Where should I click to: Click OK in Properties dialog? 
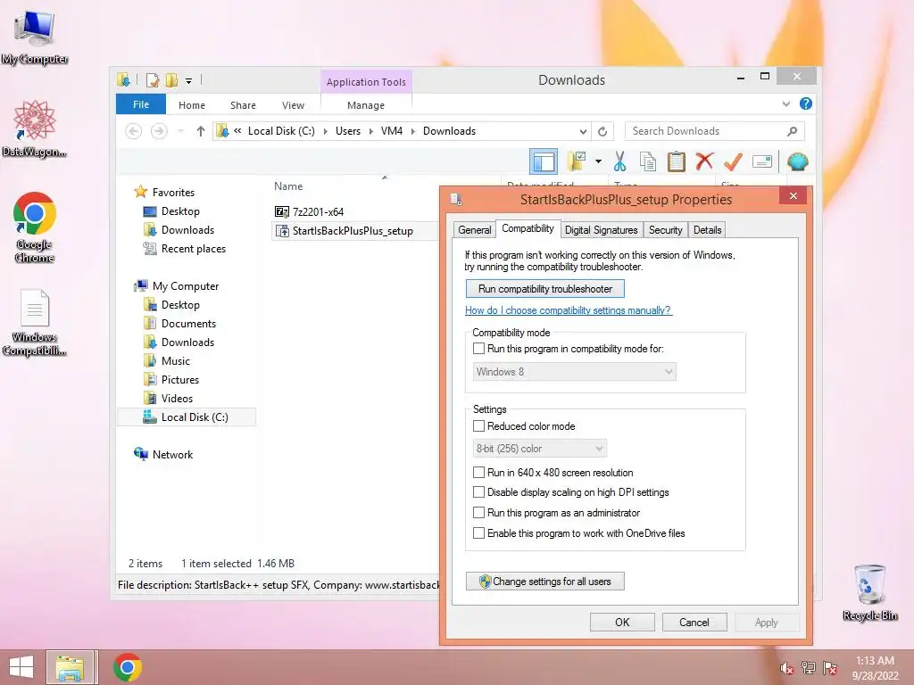click(x=622, y=622)
